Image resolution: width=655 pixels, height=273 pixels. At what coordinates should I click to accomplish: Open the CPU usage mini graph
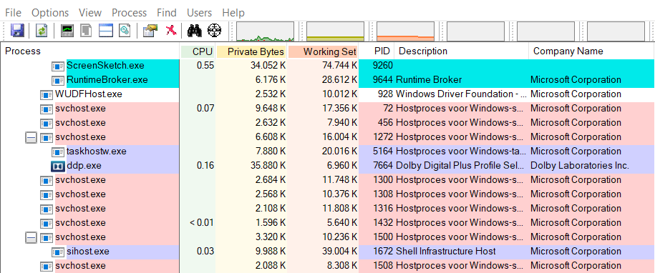[266, 31]
